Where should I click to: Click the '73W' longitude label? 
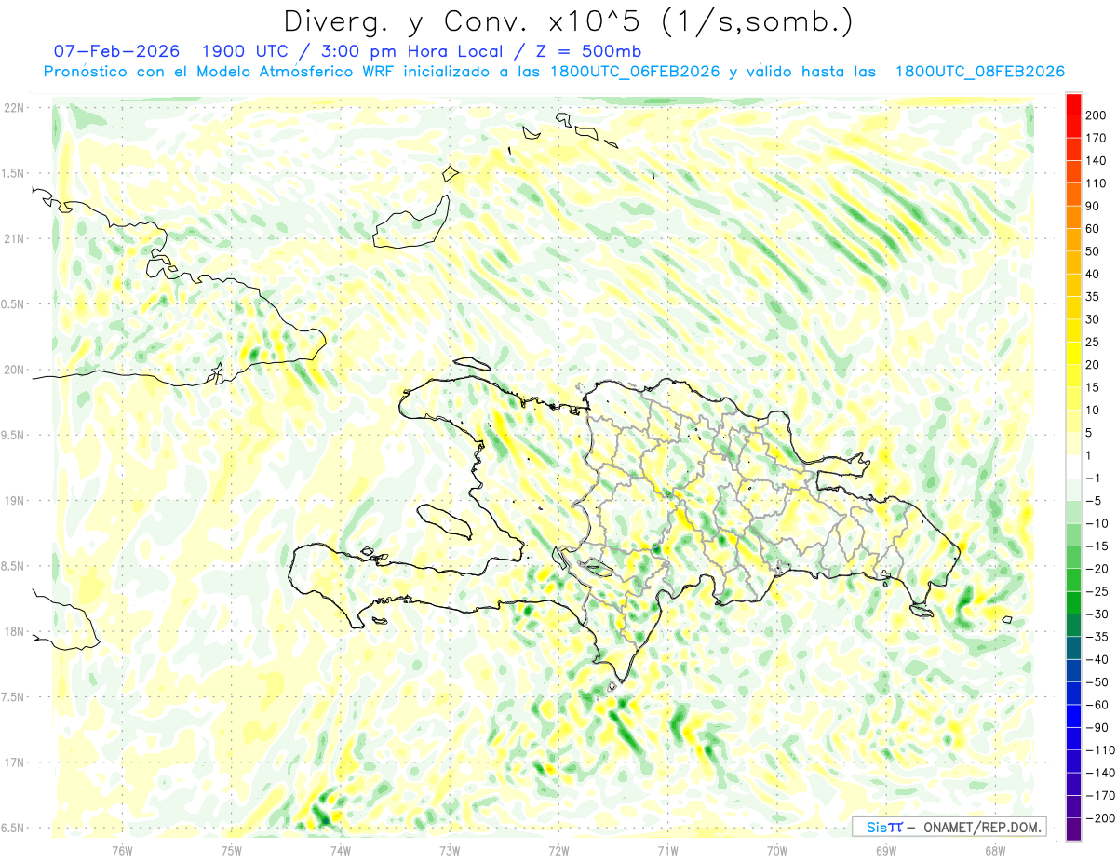pos(450,850)
